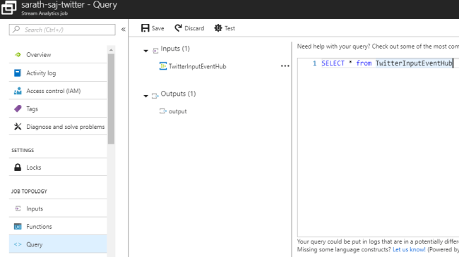459x257 pixels.
Task: Click the Overview icon in sidebar
Action: click(18, 55)
